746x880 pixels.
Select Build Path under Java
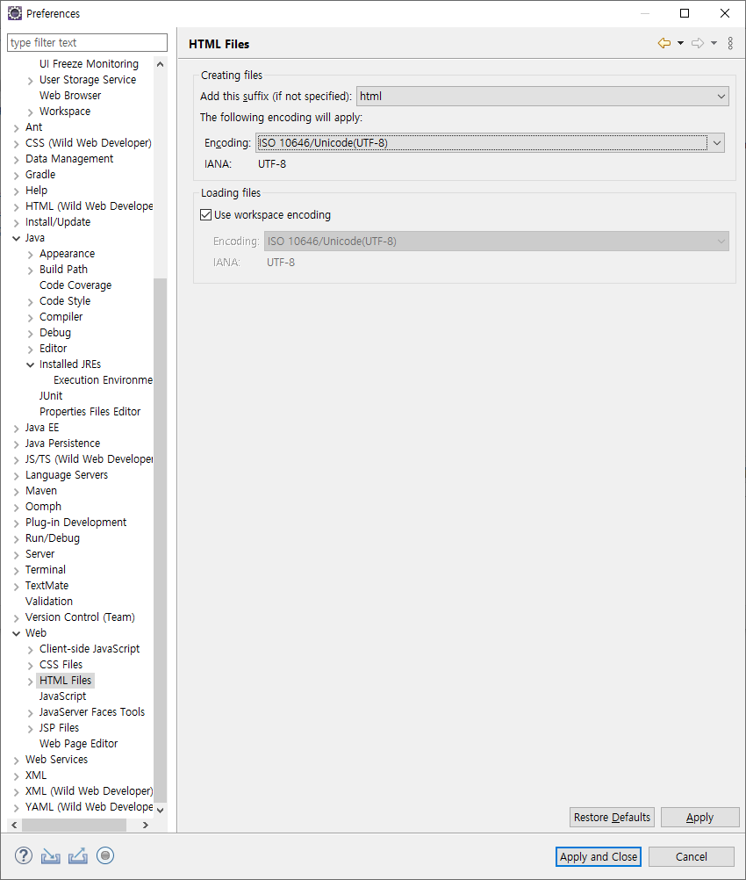click(x=63, y=270)
